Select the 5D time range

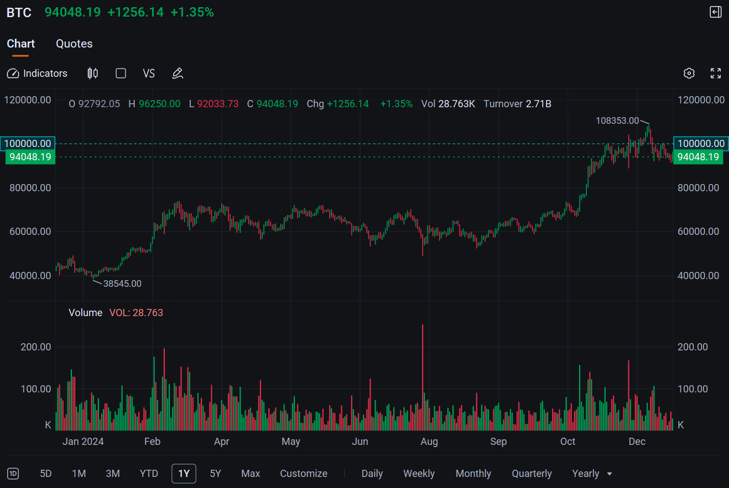(x=46, y=474)
